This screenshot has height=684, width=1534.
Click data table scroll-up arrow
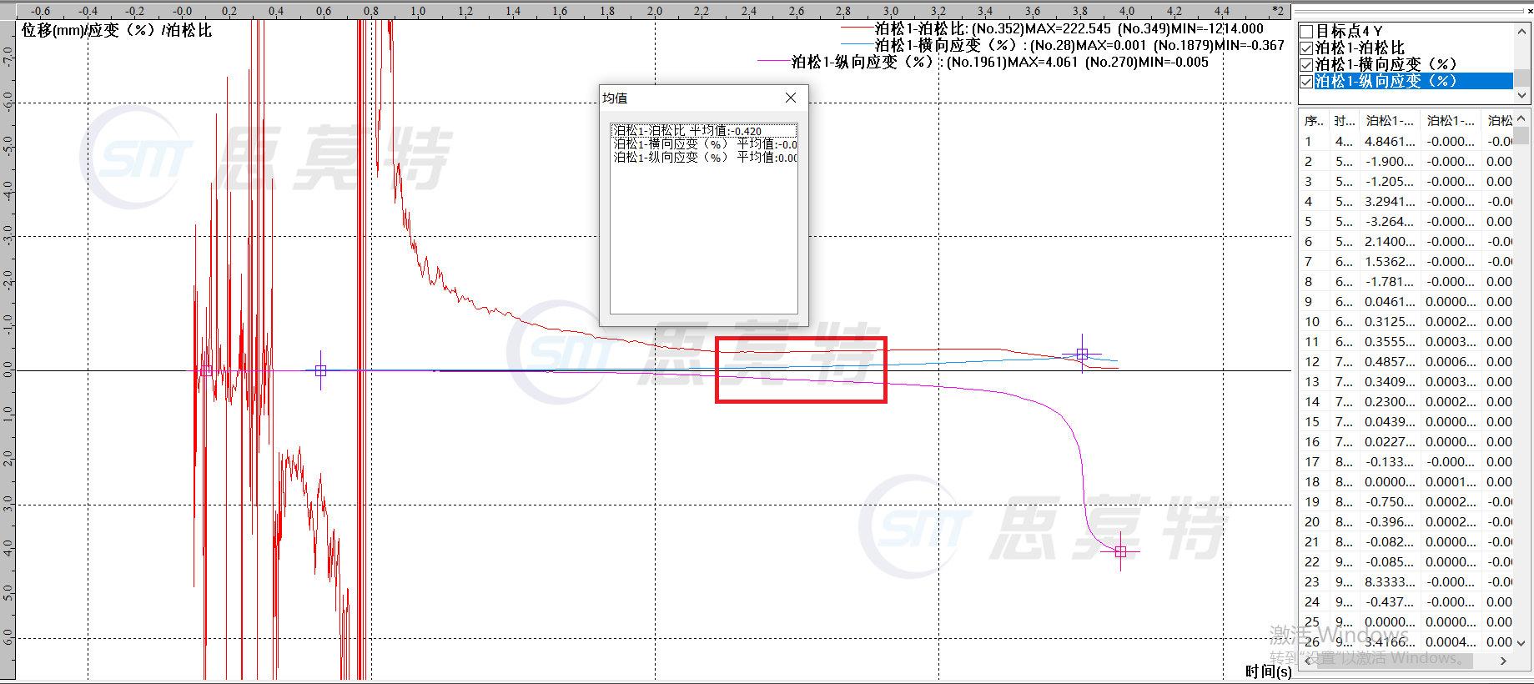1521,119
